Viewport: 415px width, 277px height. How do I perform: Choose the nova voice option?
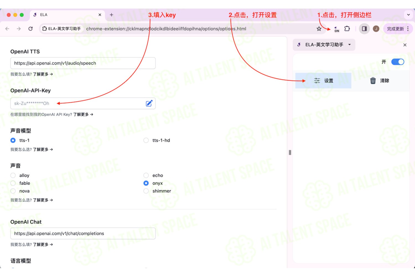point(13,191)
